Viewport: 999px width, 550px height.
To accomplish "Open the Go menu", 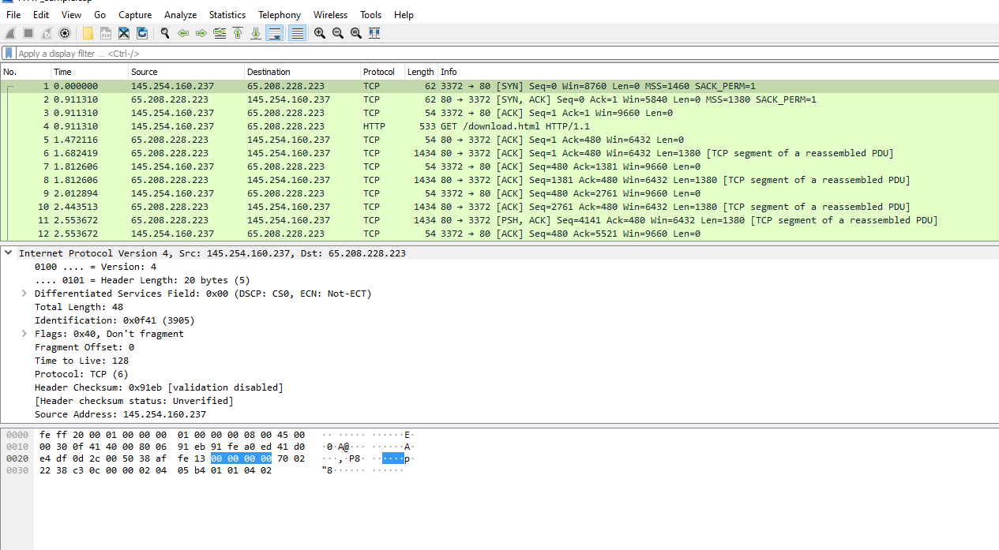I will click(x=100, y=15).
